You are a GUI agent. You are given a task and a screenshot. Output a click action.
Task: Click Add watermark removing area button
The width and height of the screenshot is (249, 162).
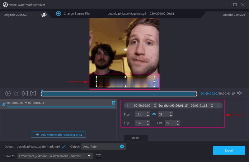point(59,135)
